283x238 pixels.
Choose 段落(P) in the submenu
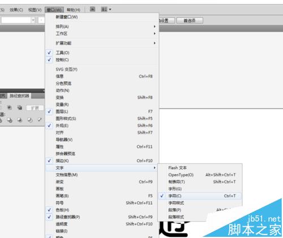click(200, 210)
